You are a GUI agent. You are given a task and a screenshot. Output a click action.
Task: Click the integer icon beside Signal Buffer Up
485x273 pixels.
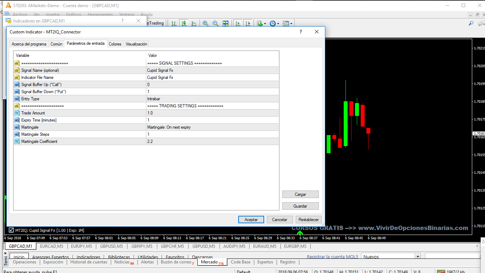pyautogui.click(x=17, y=85)
